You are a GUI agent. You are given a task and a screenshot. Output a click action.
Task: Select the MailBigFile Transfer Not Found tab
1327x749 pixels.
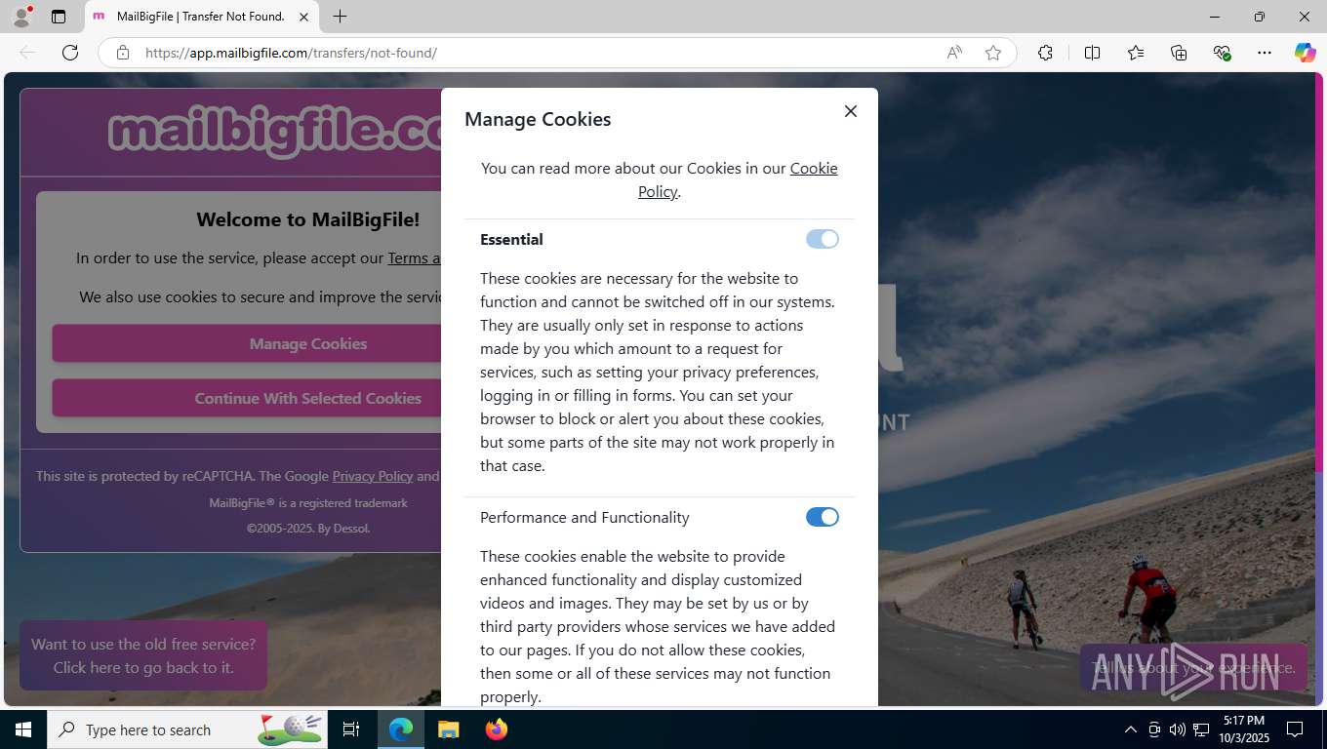(200, 17)
